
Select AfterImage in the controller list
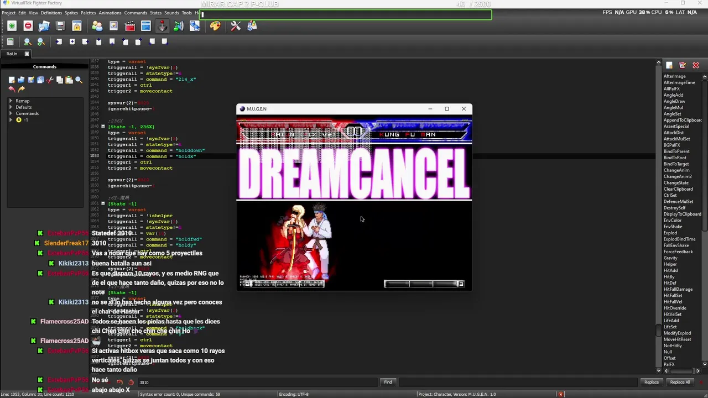674,76
